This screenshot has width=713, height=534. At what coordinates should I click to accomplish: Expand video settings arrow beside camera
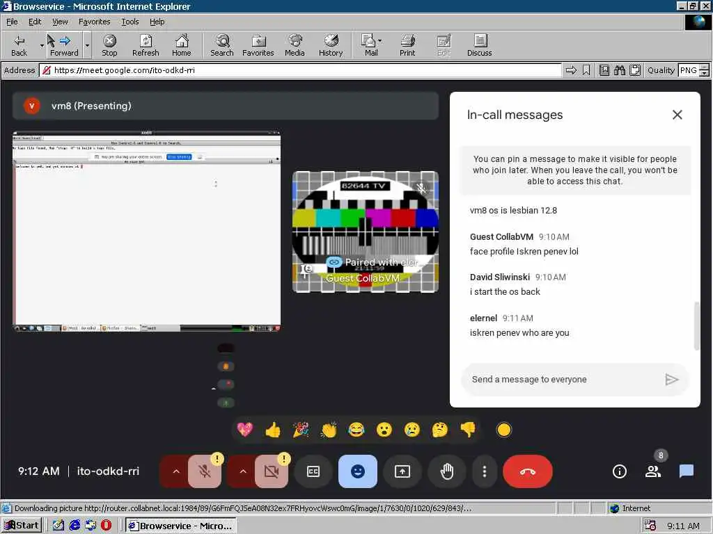click(x=243, y=471)
